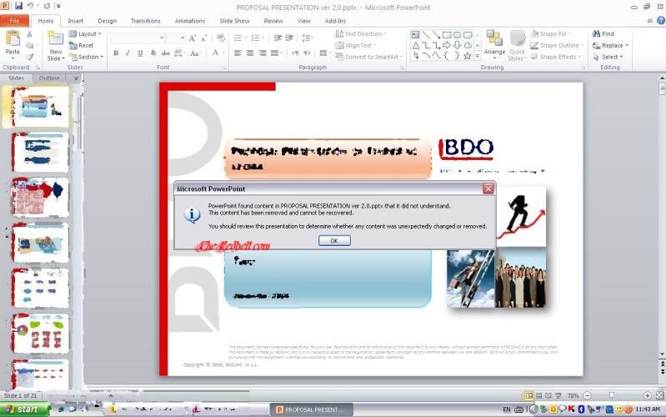Image resolution: width=666 pixels, height=417 pixels.
Task: Open the font name combo box
Action: [x=138, y=38]
